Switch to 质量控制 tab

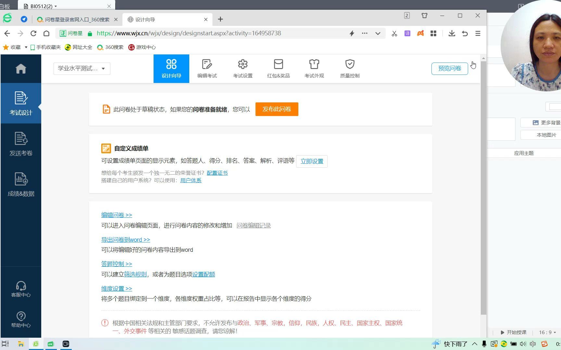[x=350, y=69]
